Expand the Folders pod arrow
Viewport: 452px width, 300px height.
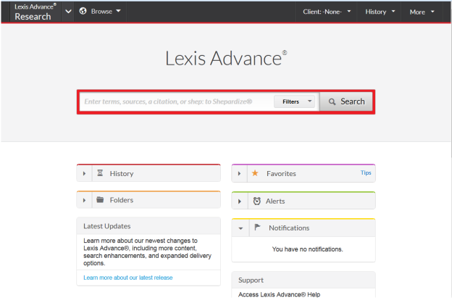click(x=84, y=200)
